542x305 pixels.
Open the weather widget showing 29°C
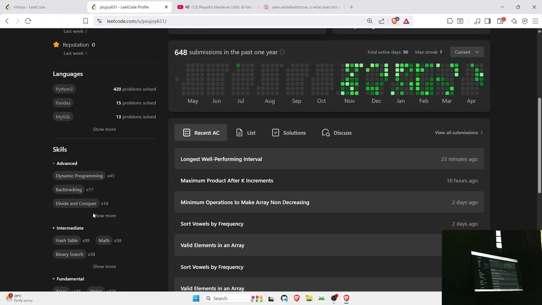click(19, 298)
